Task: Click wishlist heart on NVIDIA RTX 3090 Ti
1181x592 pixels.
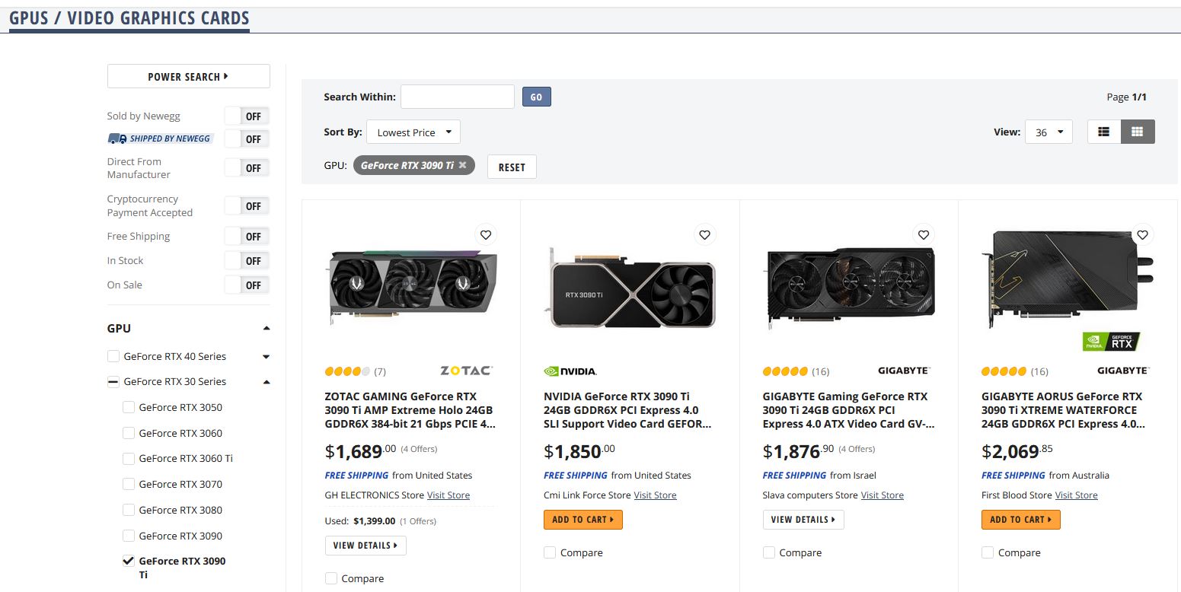Action: [704, 234]
